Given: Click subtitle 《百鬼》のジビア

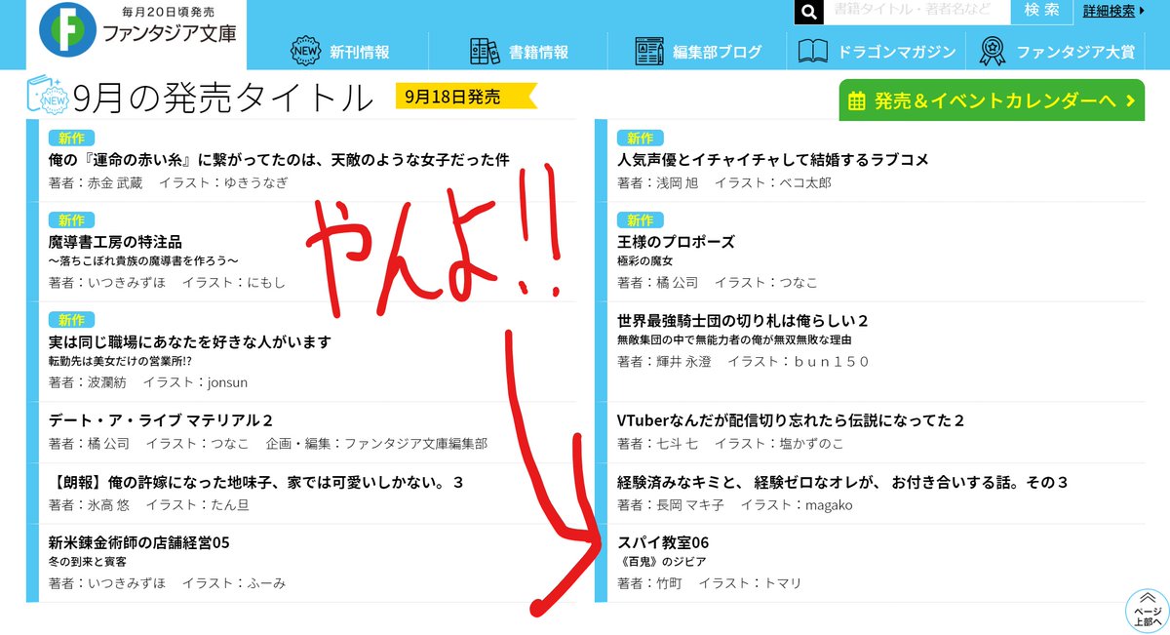Looking at the screenshot, I should 662,563.
